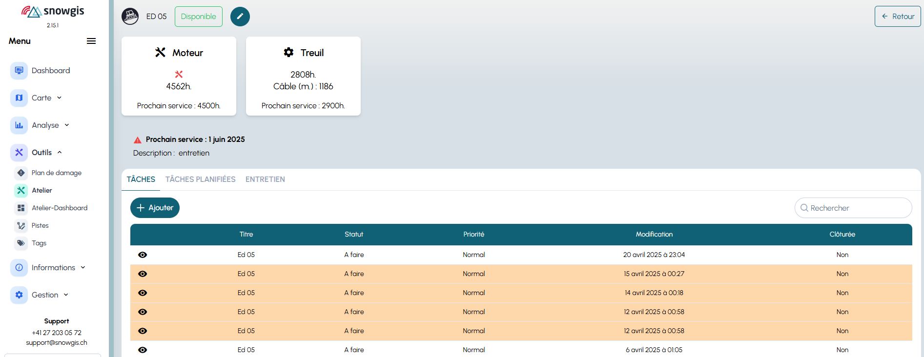The width and height of the screenshot is (924, 357).
Task: Open the Tags sidebar item
Action: pos(39,243)
